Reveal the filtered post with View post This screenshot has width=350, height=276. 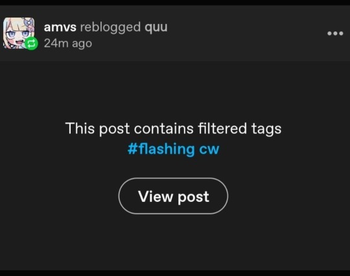click(x=173, y=196)
